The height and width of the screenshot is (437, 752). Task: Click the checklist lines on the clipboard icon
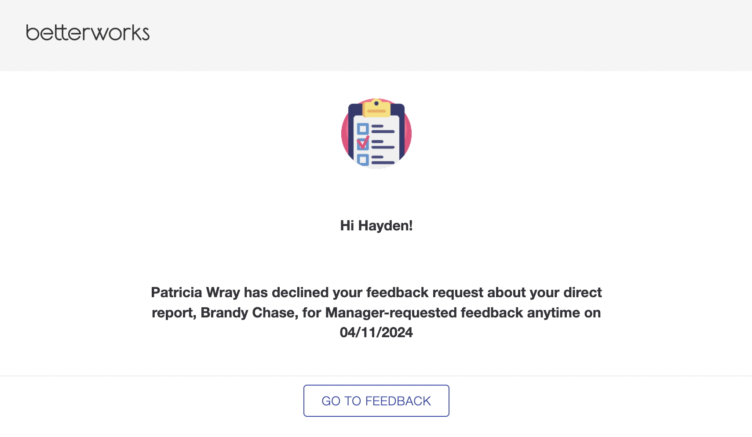pos(383,144)
